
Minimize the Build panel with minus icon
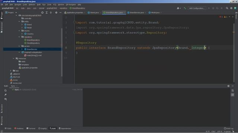233,86
